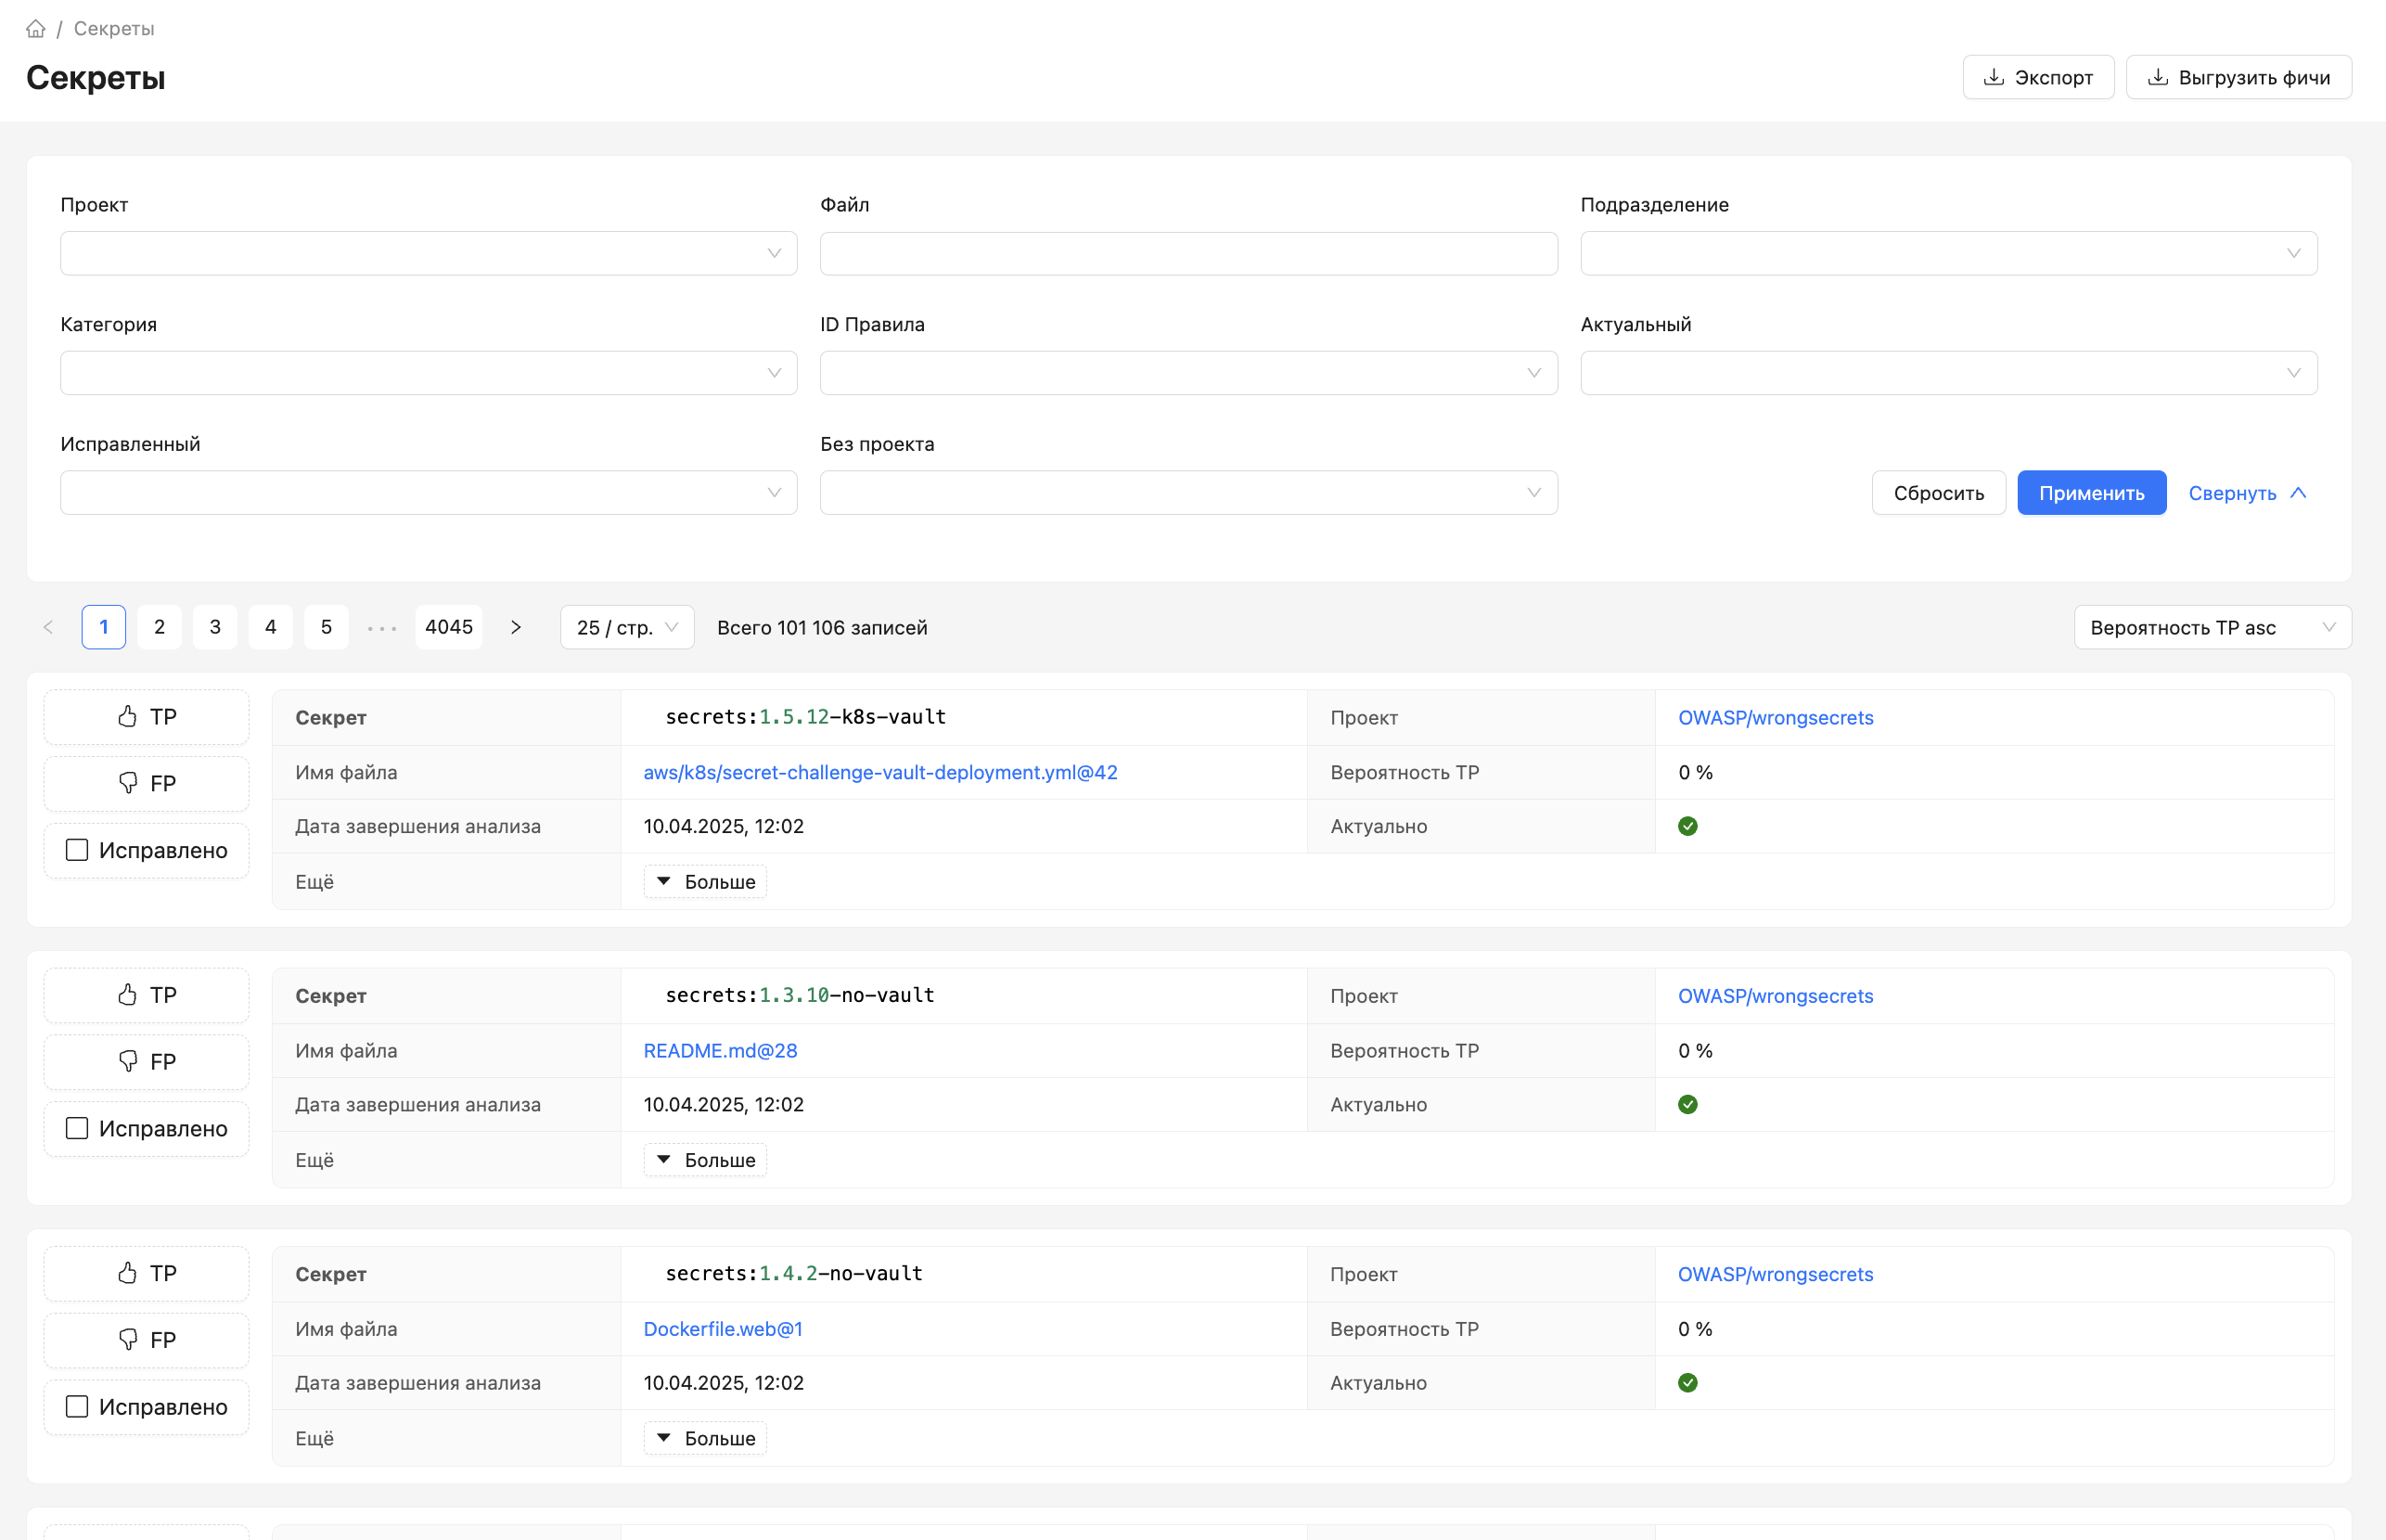This screenshot has width=2386, height=1540.
Task: Open the Подразделение dropdown
Action: 1948,253
